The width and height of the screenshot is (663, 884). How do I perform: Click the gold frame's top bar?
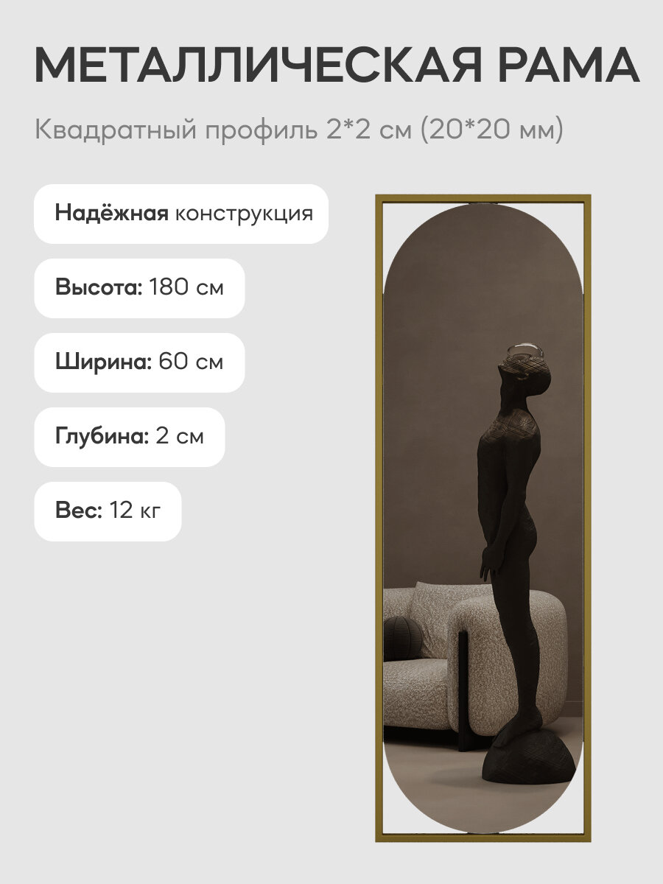coord(483,199)
